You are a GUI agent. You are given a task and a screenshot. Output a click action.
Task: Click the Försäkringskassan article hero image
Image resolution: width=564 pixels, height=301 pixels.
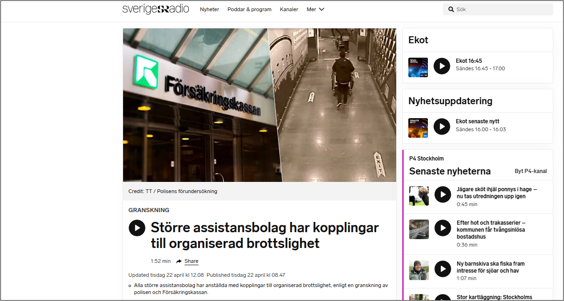[260, 105]
